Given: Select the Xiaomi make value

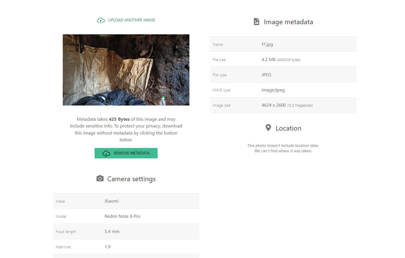Looking at the screenshot, I should click(x=111, y=201).
